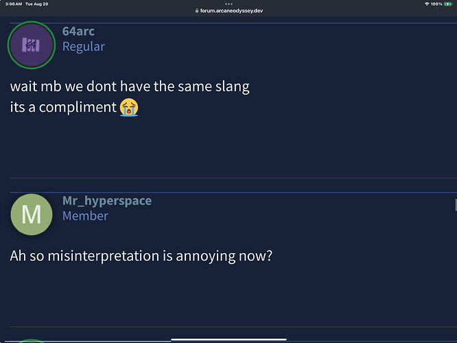
Task: Click the 64arc username link
Action: click(78, 31)
